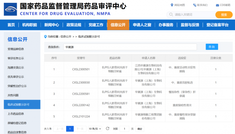
Task: Click acceptance number CXSL2300501
Action: tap(81, 69)
